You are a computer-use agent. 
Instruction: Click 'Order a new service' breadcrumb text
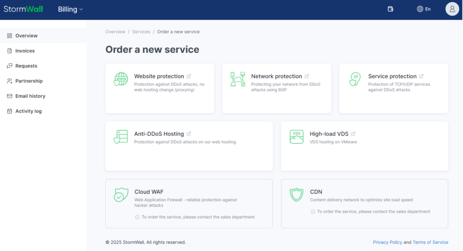pyautogui.click(x=178, y=32)
